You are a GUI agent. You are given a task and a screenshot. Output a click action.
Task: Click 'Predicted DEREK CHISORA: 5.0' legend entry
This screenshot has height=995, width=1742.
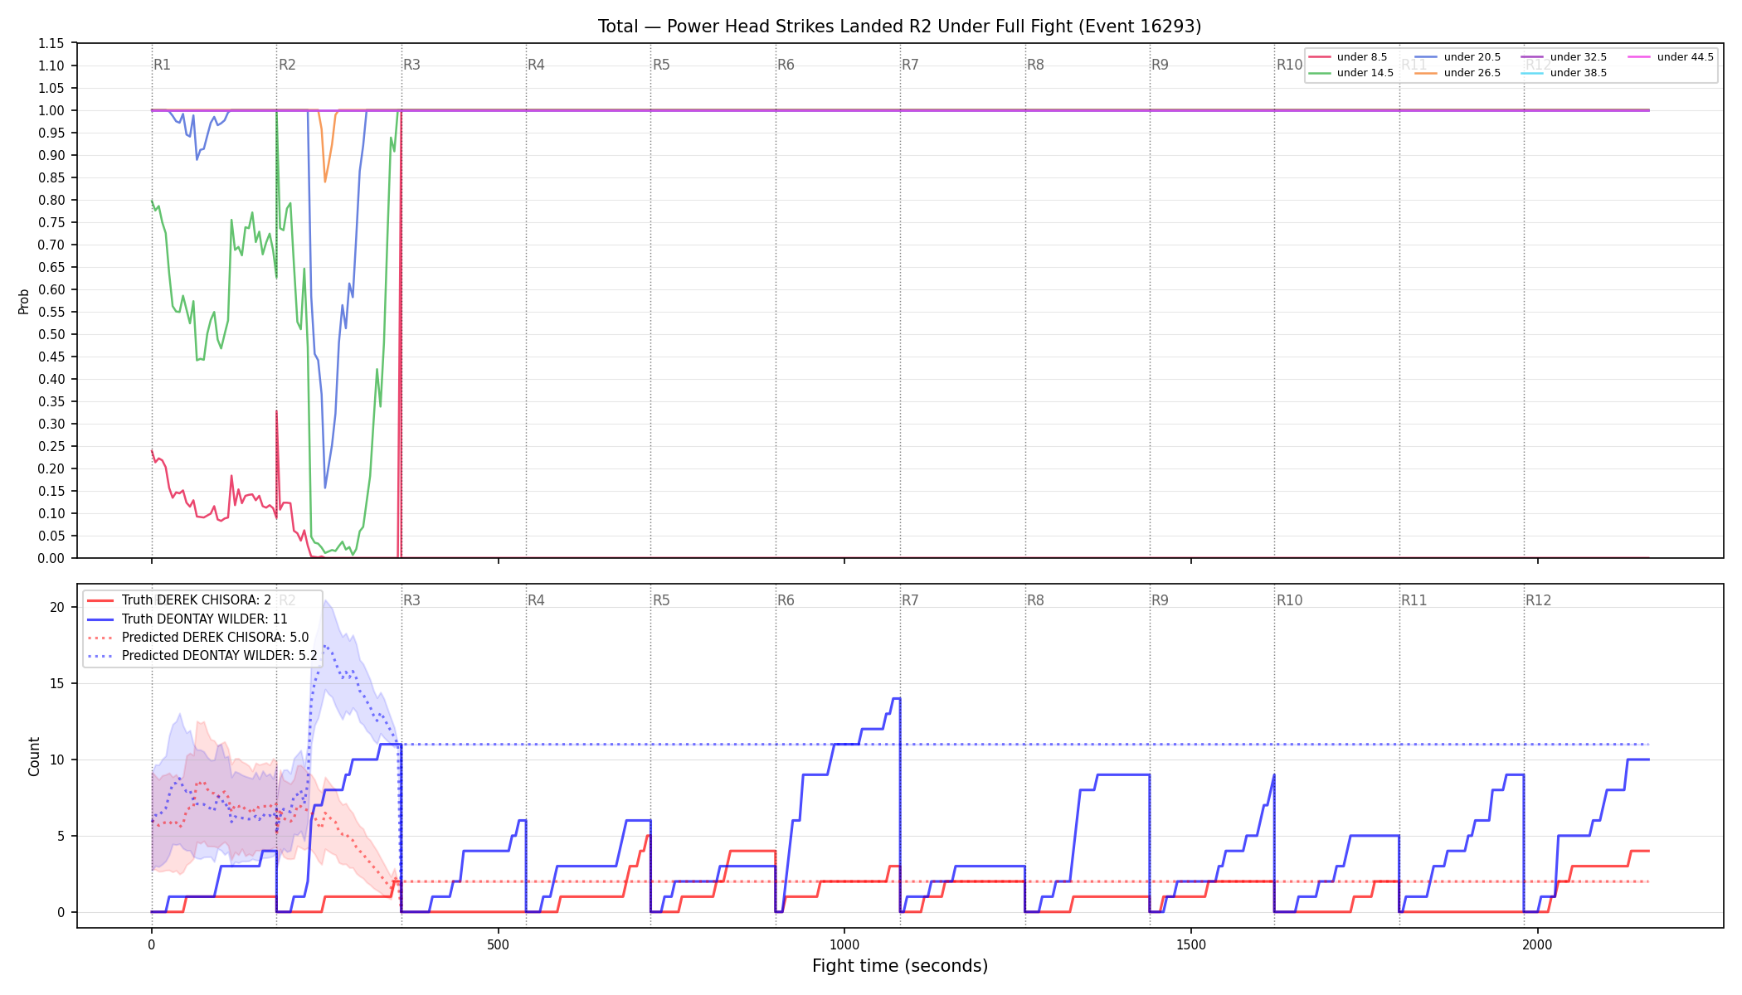click(x=198, y=638)
